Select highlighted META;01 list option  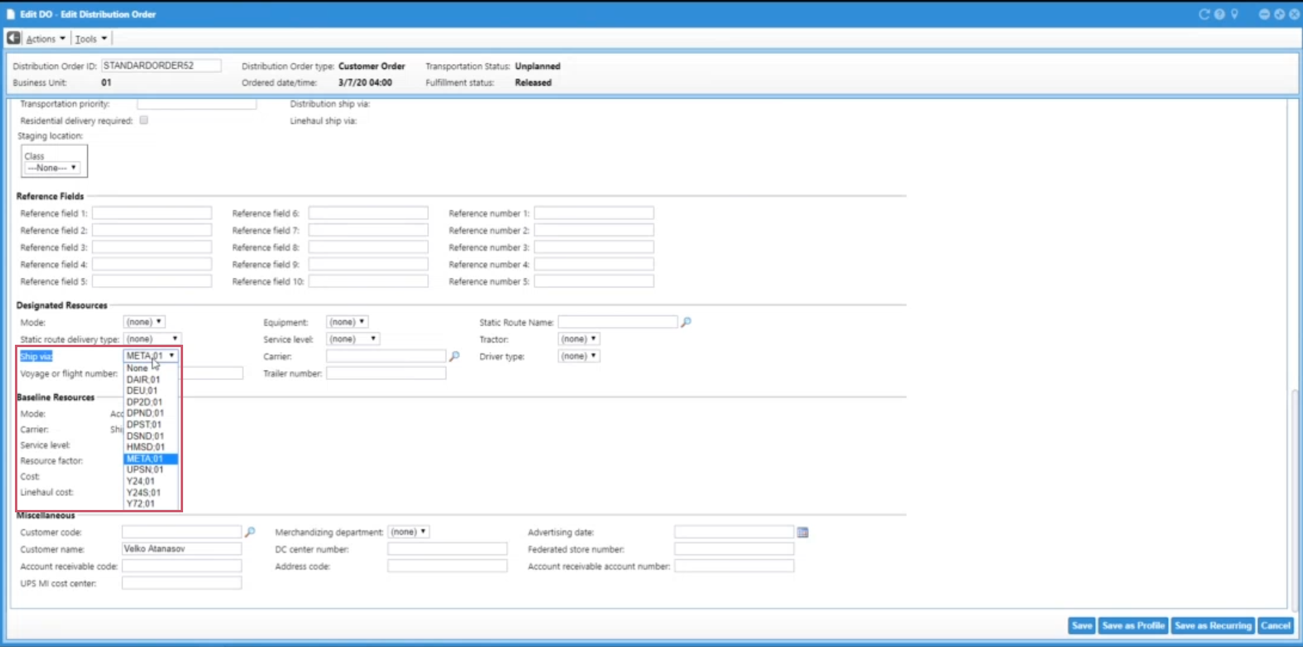(x=151, y=458)
